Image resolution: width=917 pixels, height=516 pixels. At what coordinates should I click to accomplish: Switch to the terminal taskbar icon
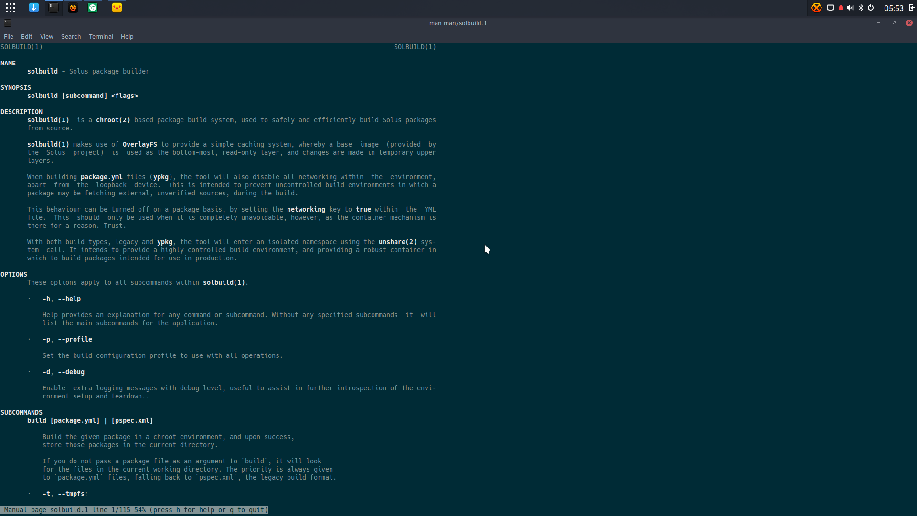click(x=53, y=8)
